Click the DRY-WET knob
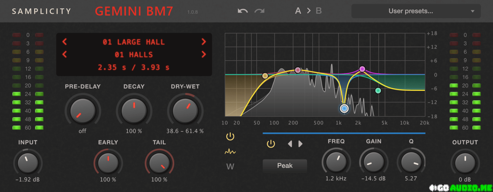The height and width of the screenshot is (192, 493). tap(185, 110)
